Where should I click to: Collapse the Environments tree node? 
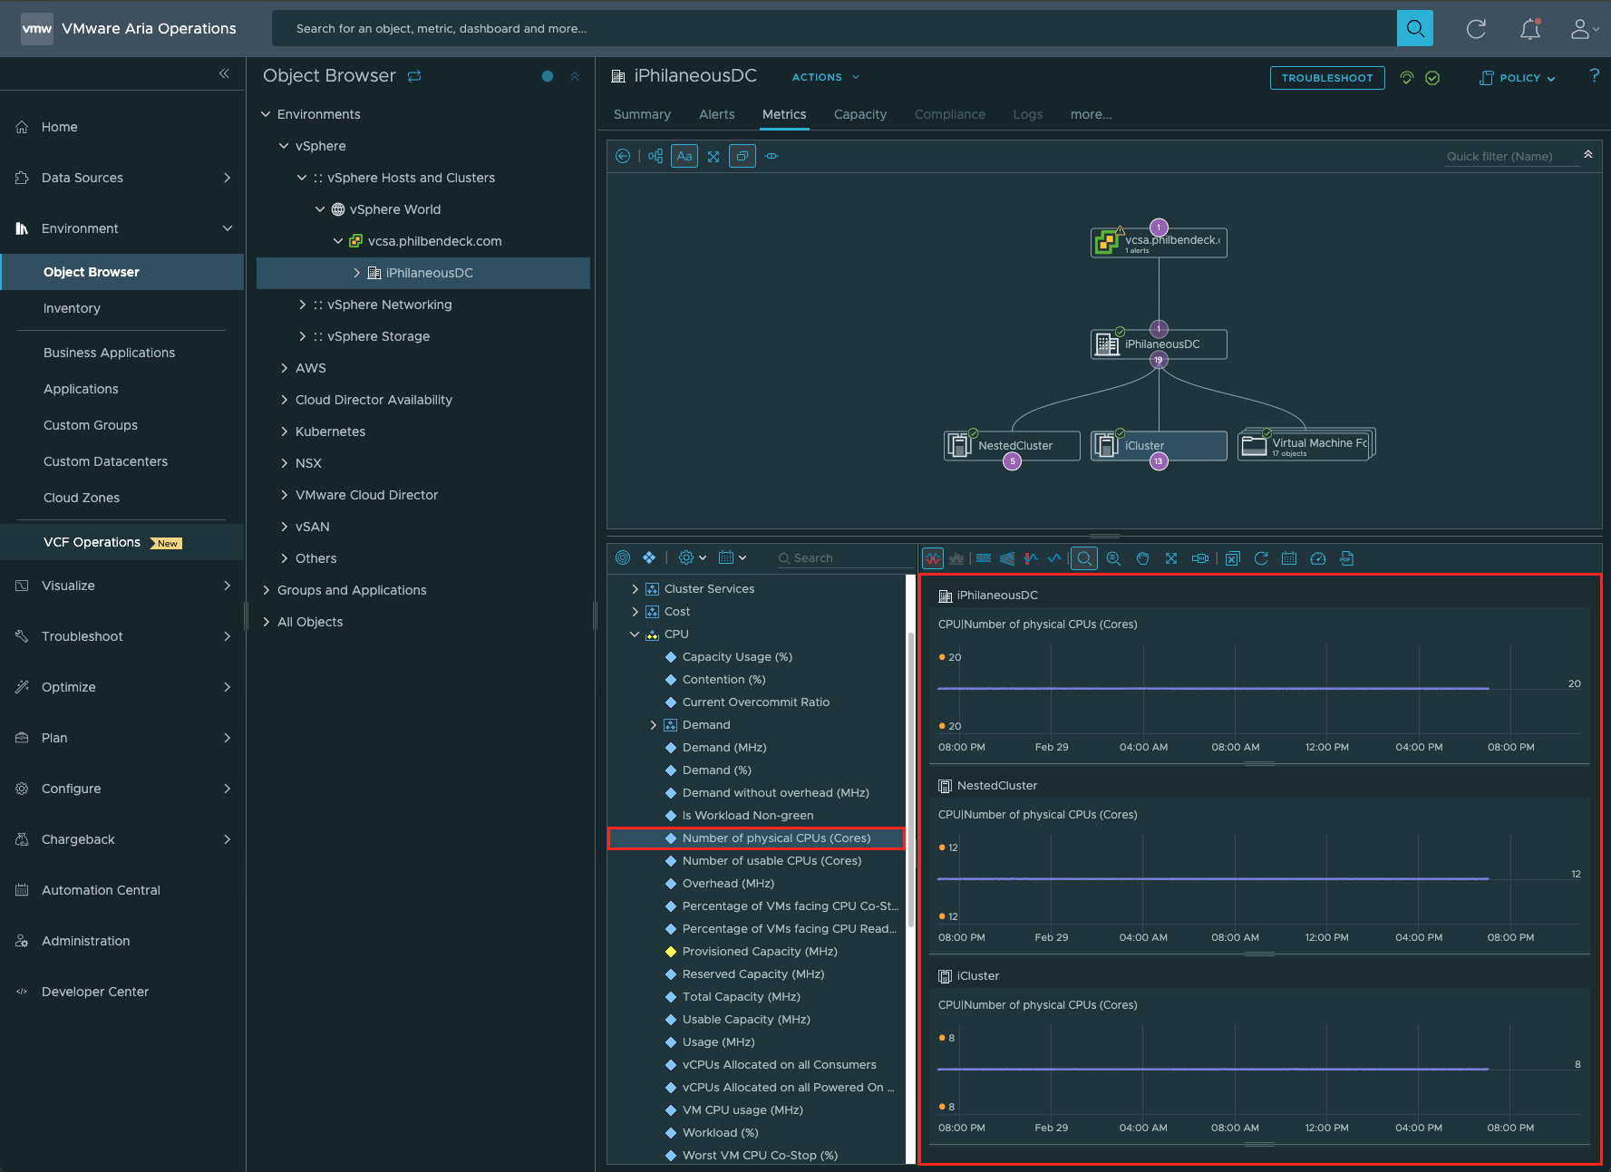266,114
